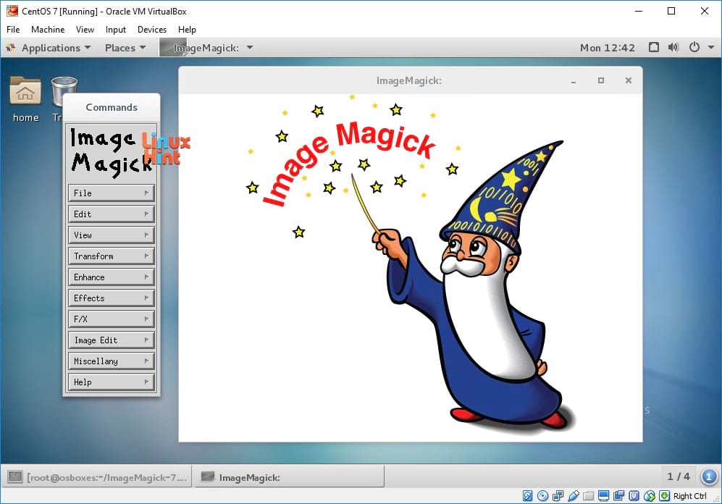This screenshot has width=722, height=504.
Task: Switch to root terminal window in taskbar
Action: [97, 476]
